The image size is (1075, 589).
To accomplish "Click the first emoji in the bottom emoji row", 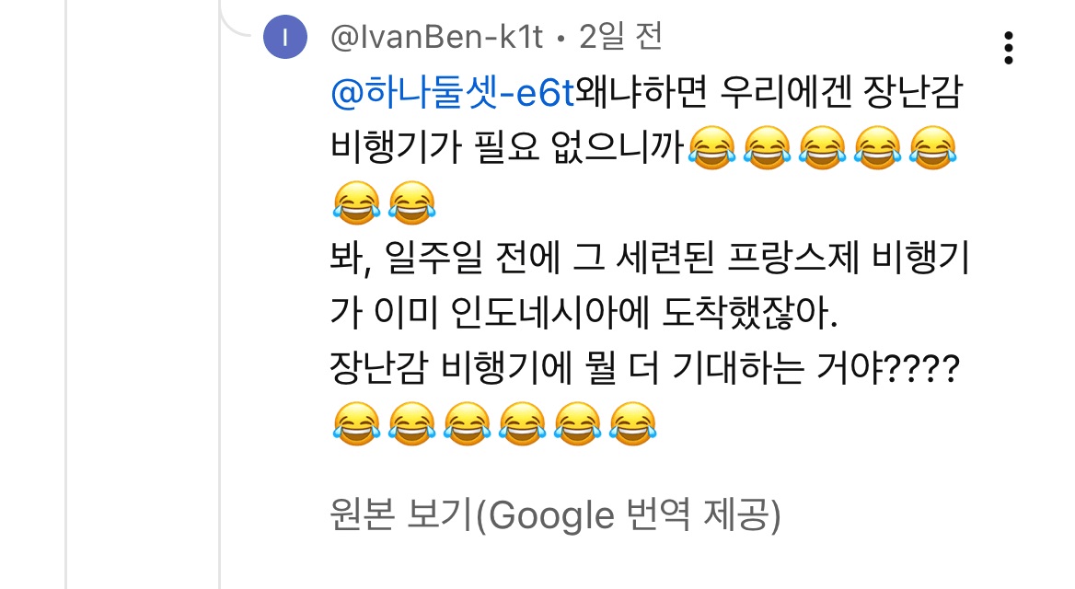I will [356, 424].
